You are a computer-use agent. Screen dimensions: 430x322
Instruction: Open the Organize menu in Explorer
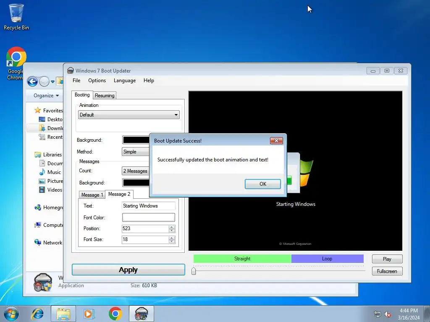point(46,96)
